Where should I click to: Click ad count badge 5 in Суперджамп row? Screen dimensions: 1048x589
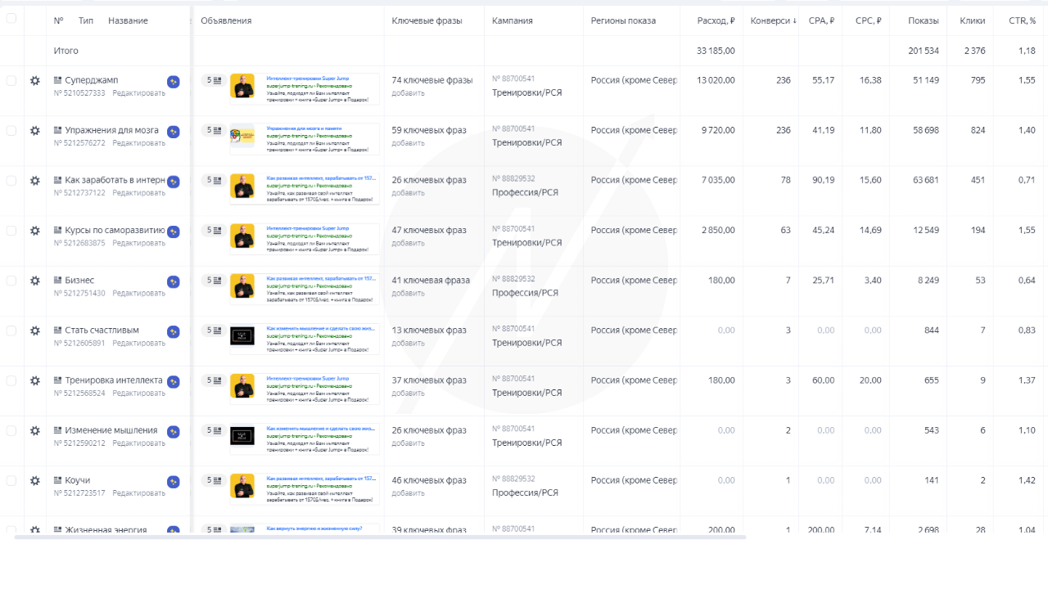pyautogui.click(x=214, y=80)
